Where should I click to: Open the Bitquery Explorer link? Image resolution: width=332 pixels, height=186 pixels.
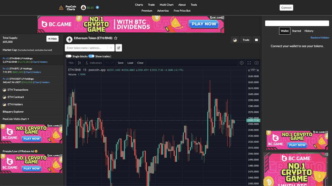(x=13, y=112)
